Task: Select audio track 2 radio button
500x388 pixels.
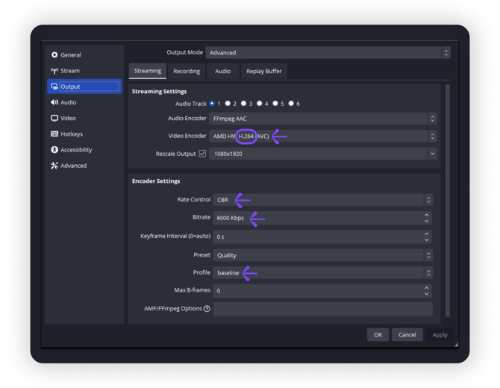Action: click(x=228, y=104)
